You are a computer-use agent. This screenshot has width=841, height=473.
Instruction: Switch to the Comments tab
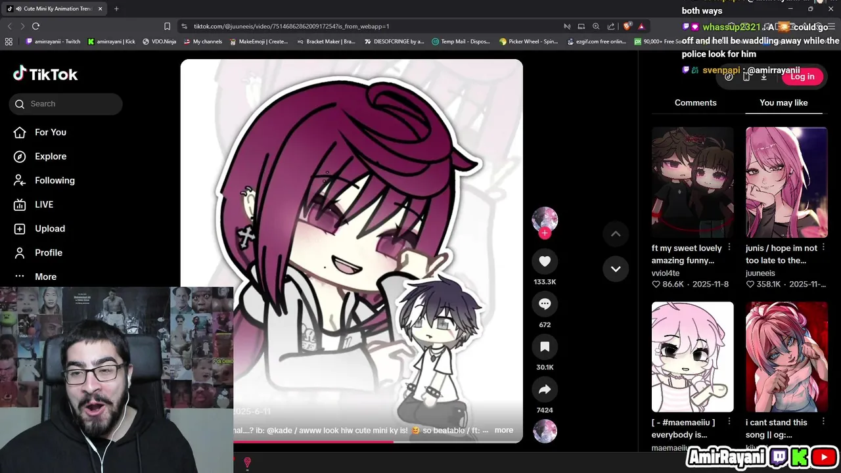pos(695,102)
